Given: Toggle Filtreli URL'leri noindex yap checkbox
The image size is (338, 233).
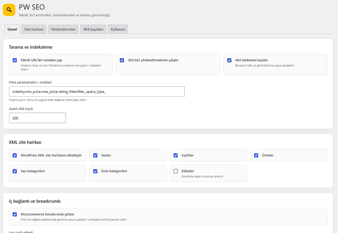Looking at the screenshot, I should click(x=15, y=60).
